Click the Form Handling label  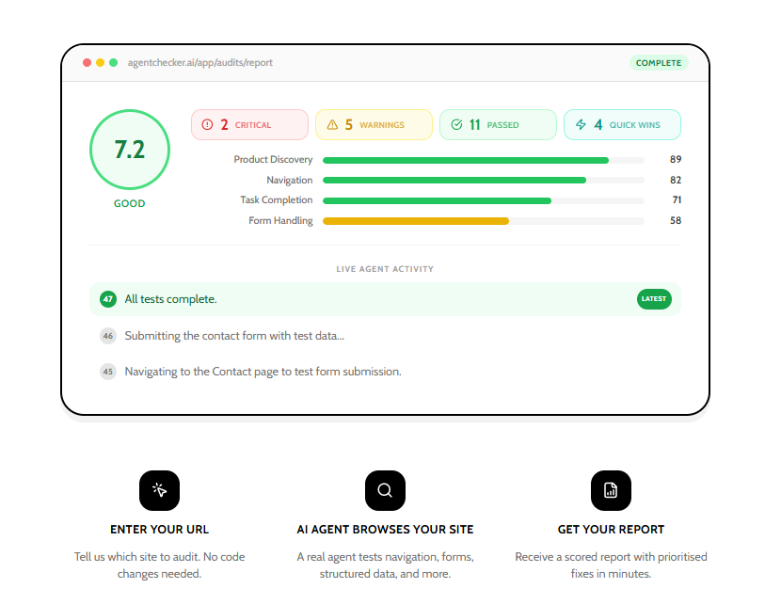[280, 220]
